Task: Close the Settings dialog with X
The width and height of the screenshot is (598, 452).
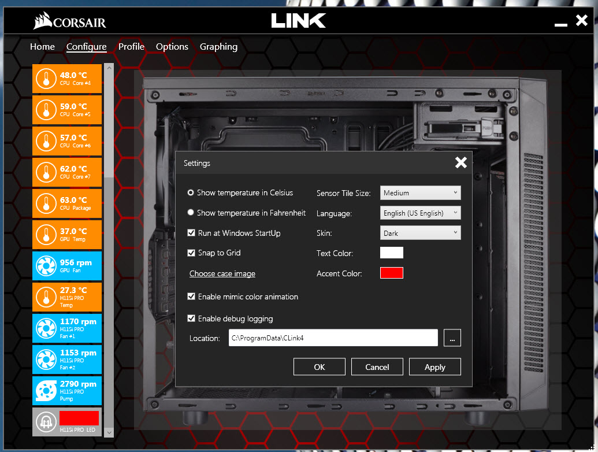Action: [x=460, y=162]
